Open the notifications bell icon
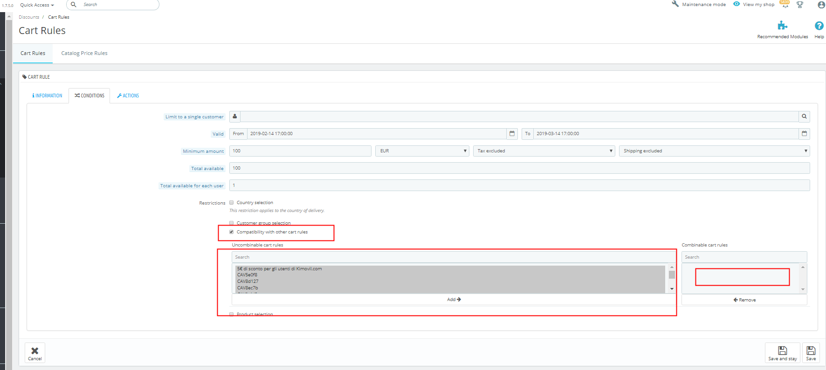 [x=785, y=4]
